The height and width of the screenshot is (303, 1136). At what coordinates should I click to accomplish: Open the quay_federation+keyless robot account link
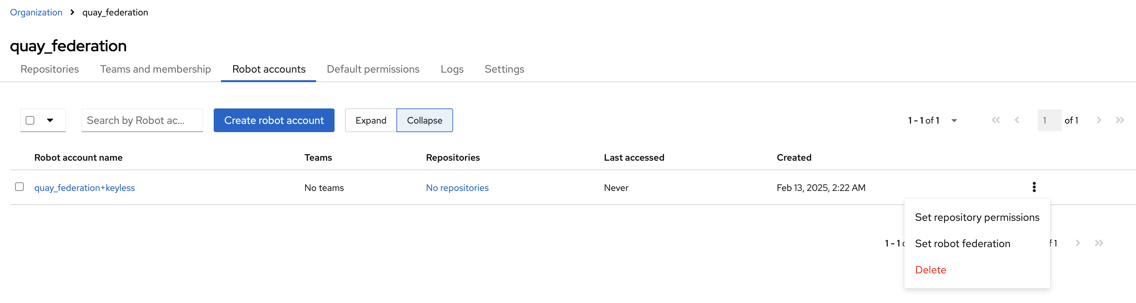point(85,188)
